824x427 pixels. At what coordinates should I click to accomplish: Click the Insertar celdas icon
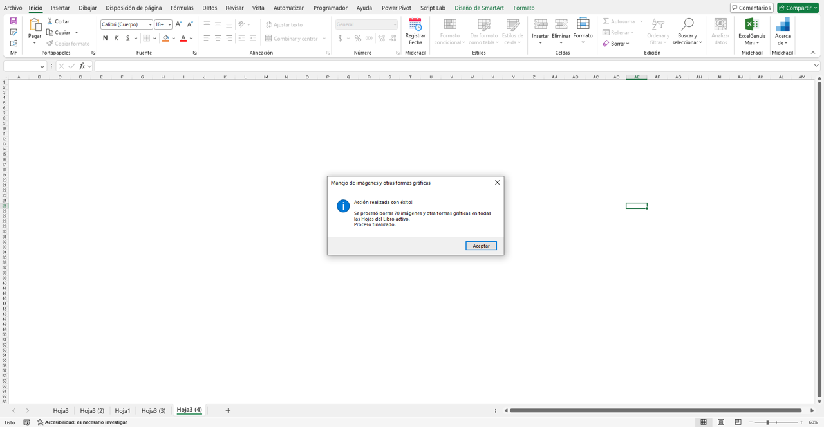[541, 24]
